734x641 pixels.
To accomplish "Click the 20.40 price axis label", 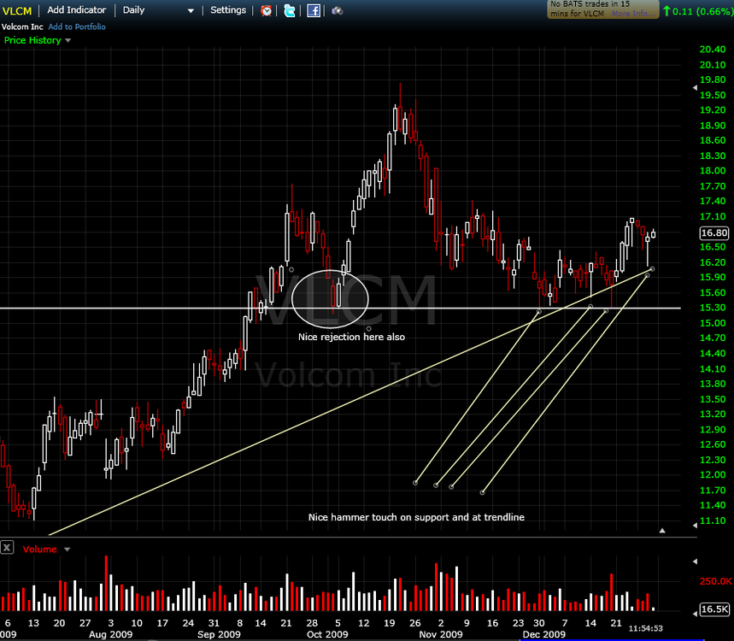I will click(x=713, y=50).
